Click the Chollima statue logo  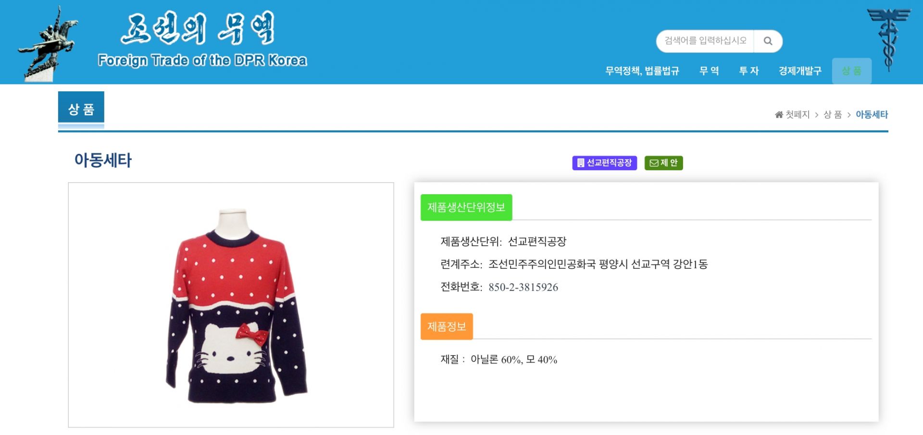pos(48,44)
